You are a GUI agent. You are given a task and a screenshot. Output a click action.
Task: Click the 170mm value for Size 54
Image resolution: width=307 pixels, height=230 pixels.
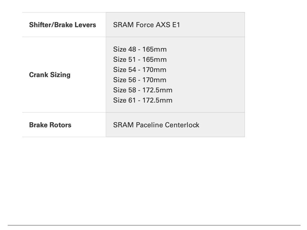(154, 70)
